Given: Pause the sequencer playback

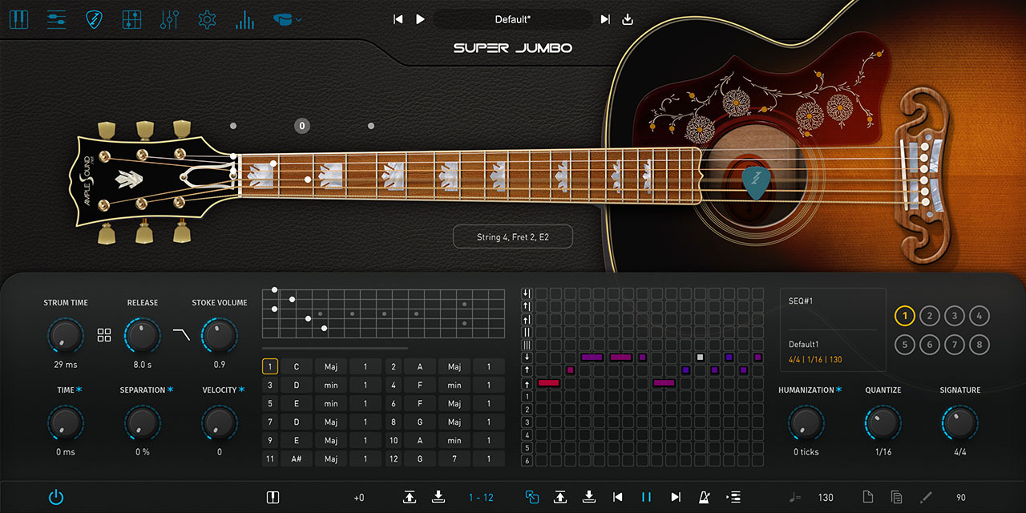Looking at the screenshot, I should 646,497.
